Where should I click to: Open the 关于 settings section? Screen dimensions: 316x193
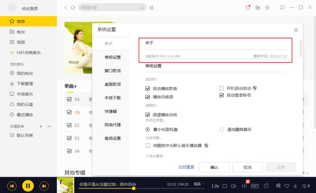[108, 44]
